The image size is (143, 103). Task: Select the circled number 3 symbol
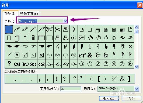click(x=106, y=64)
